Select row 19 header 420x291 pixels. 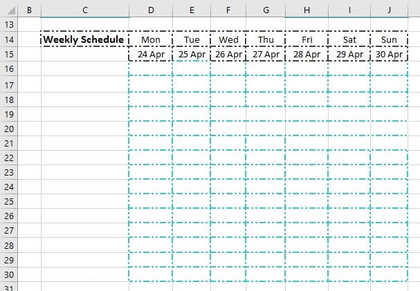point(9,114)
